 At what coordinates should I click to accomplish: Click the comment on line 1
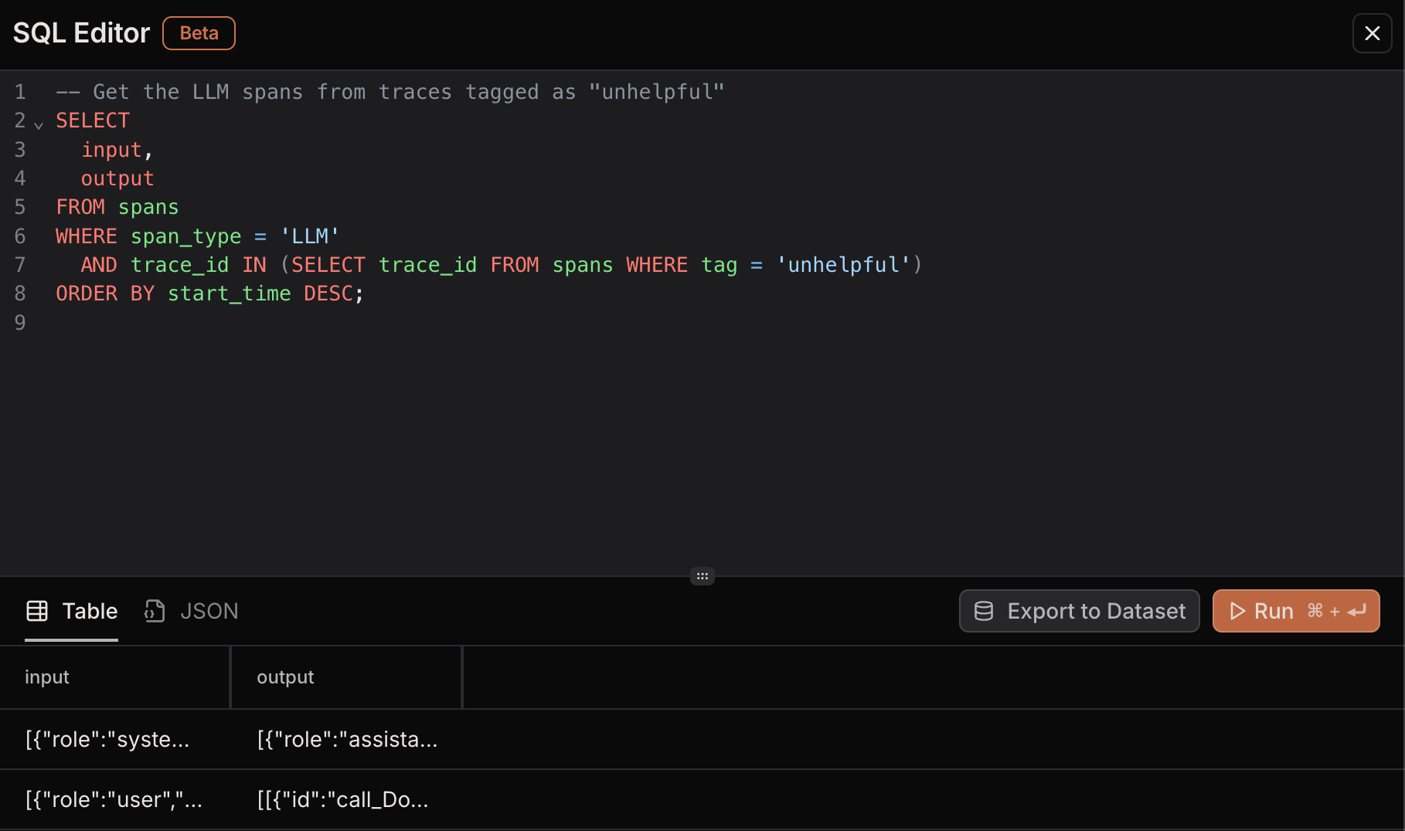(390, 92)
